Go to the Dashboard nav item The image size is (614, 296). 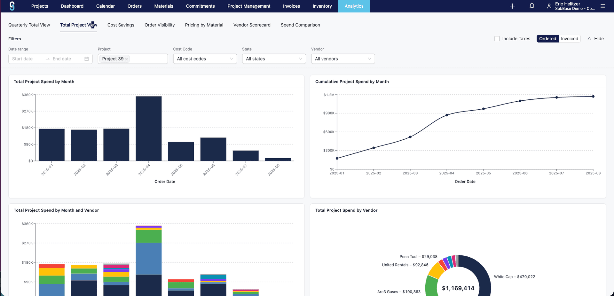(x=72, y=6)
